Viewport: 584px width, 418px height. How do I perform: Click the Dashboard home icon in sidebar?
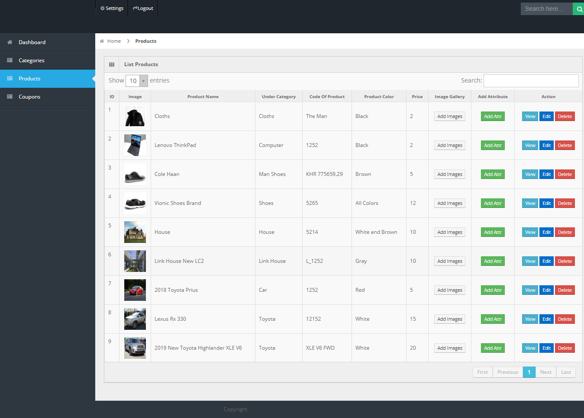[10, 42]
